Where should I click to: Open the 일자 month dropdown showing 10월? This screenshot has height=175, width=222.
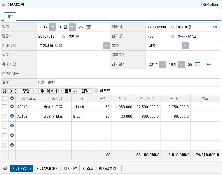72,27
